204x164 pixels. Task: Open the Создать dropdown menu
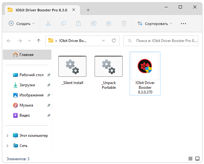(21, 24)
